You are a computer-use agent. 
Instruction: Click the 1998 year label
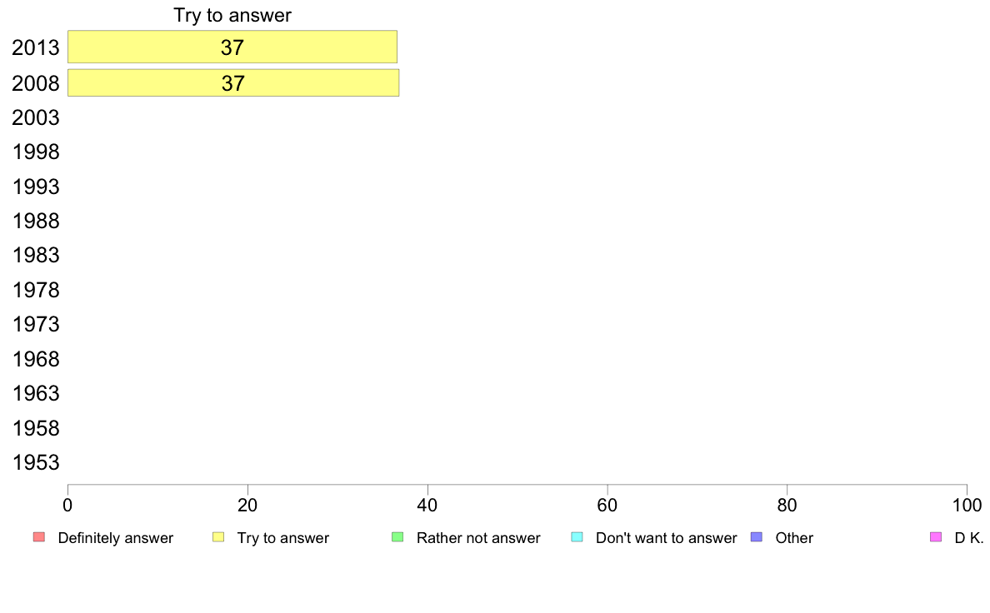click(x=36, y=152)
